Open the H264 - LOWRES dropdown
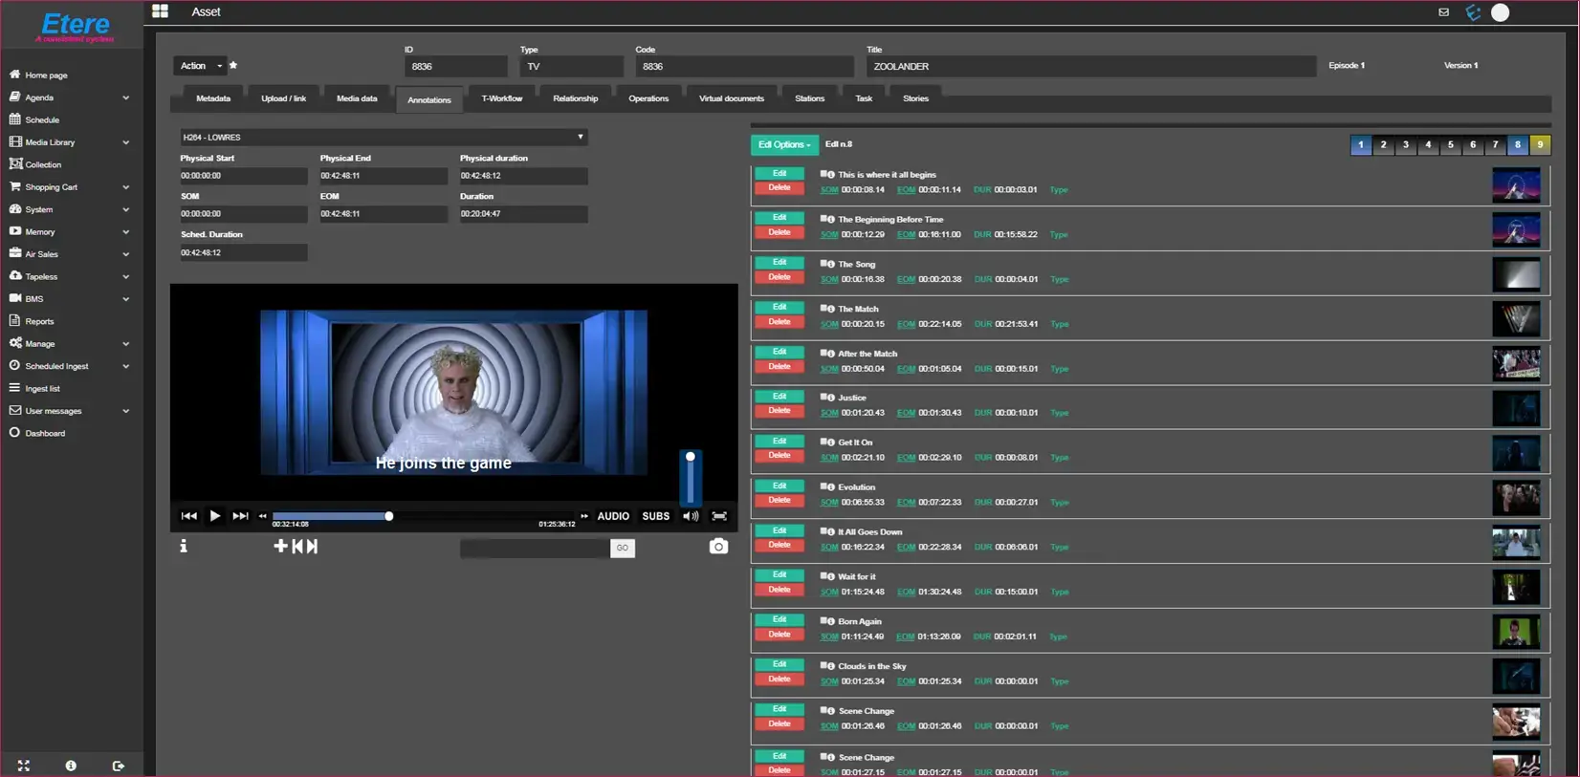 tap(384, 137)
